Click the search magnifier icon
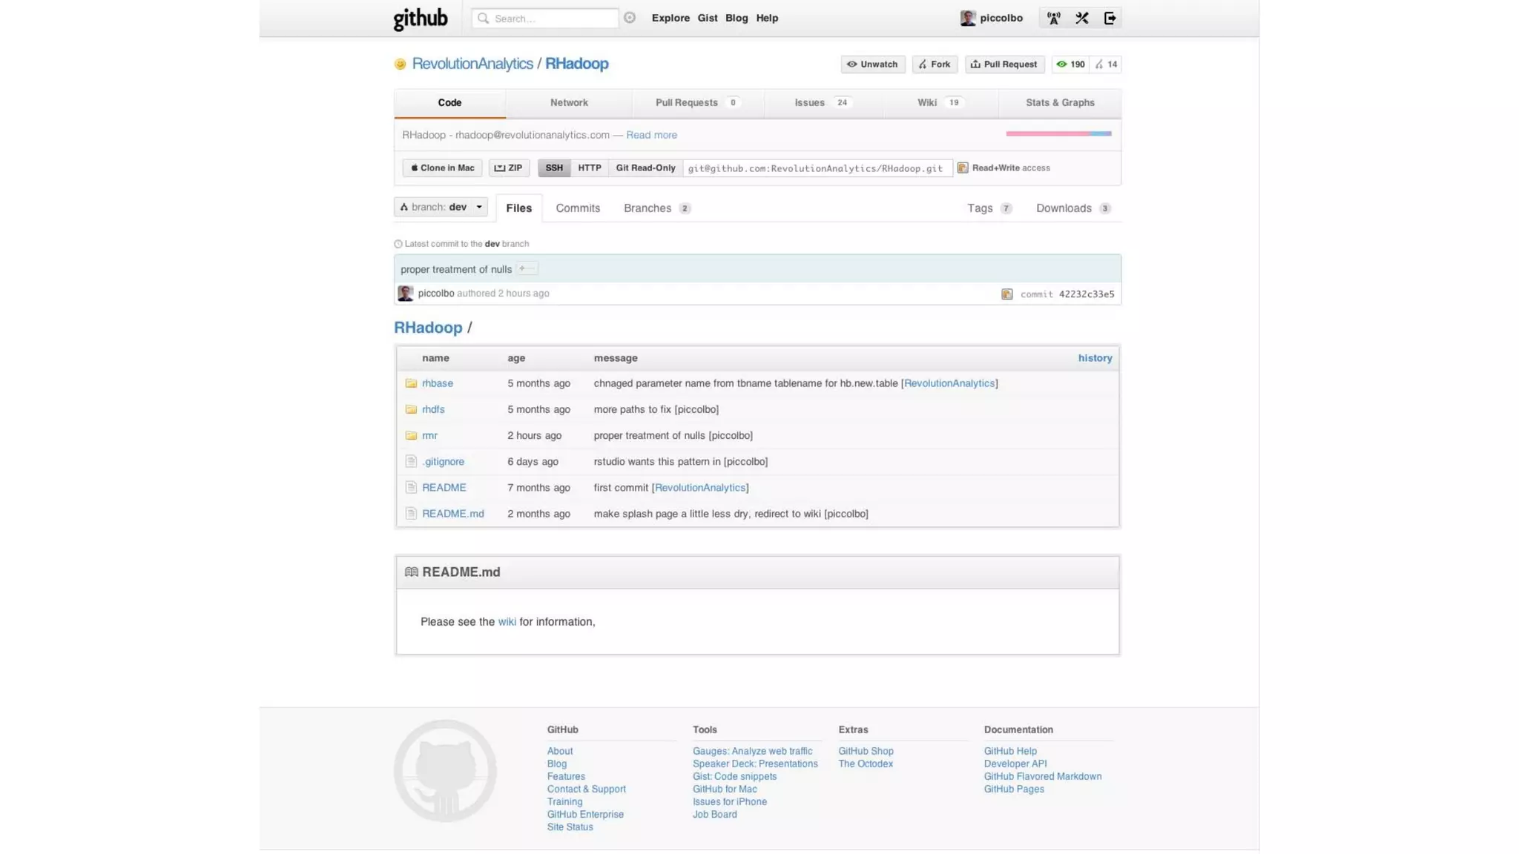Screen dimensions: 1519x854 point(484,19)
